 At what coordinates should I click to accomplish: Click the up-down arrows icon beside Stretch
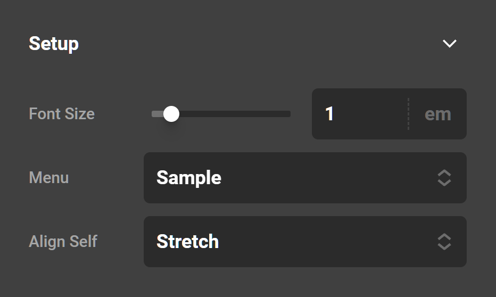click(444, 242)
